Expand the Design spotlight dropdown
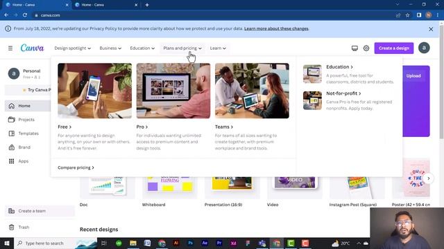The width and height of the screenshot is (444, 249). 72,48
